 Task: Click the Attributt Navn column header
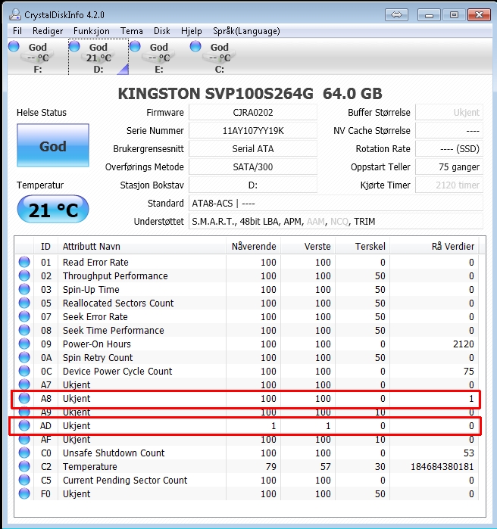[x=142, y=246]
